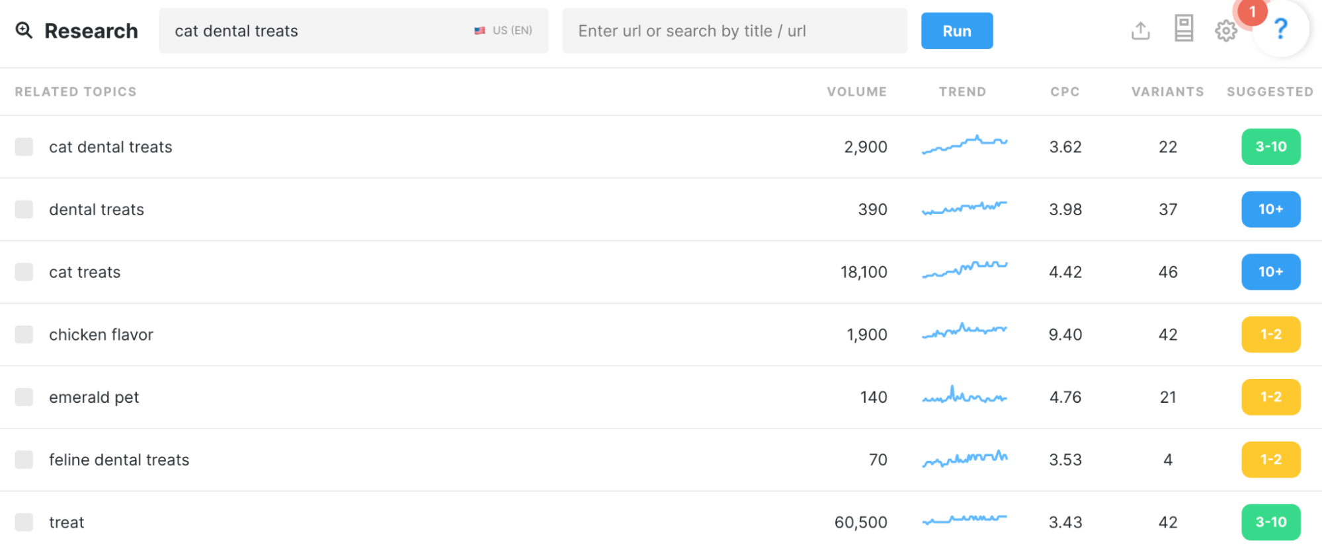Open trend sparkline for cat dental treats
The height and width of the screenshot is (550, 1322).
point(964,145)
